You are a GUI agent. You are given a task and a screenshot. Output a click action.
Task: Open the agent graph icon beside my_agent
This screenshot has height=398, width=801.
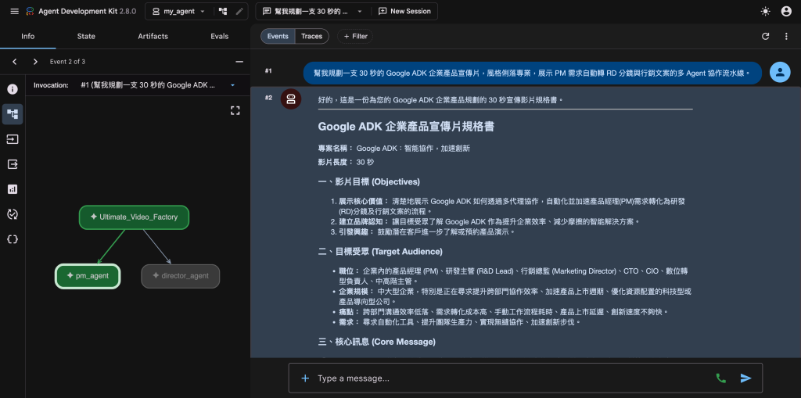point(223,11)
